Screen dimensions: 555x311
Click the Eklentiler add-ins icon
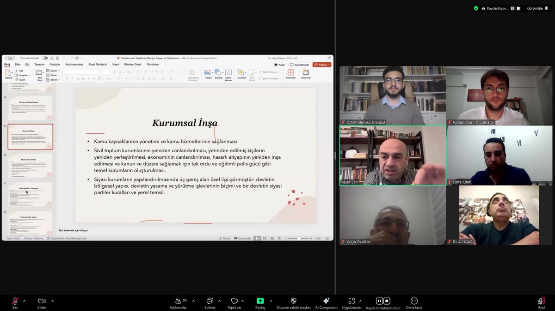(x=290, y=73)
